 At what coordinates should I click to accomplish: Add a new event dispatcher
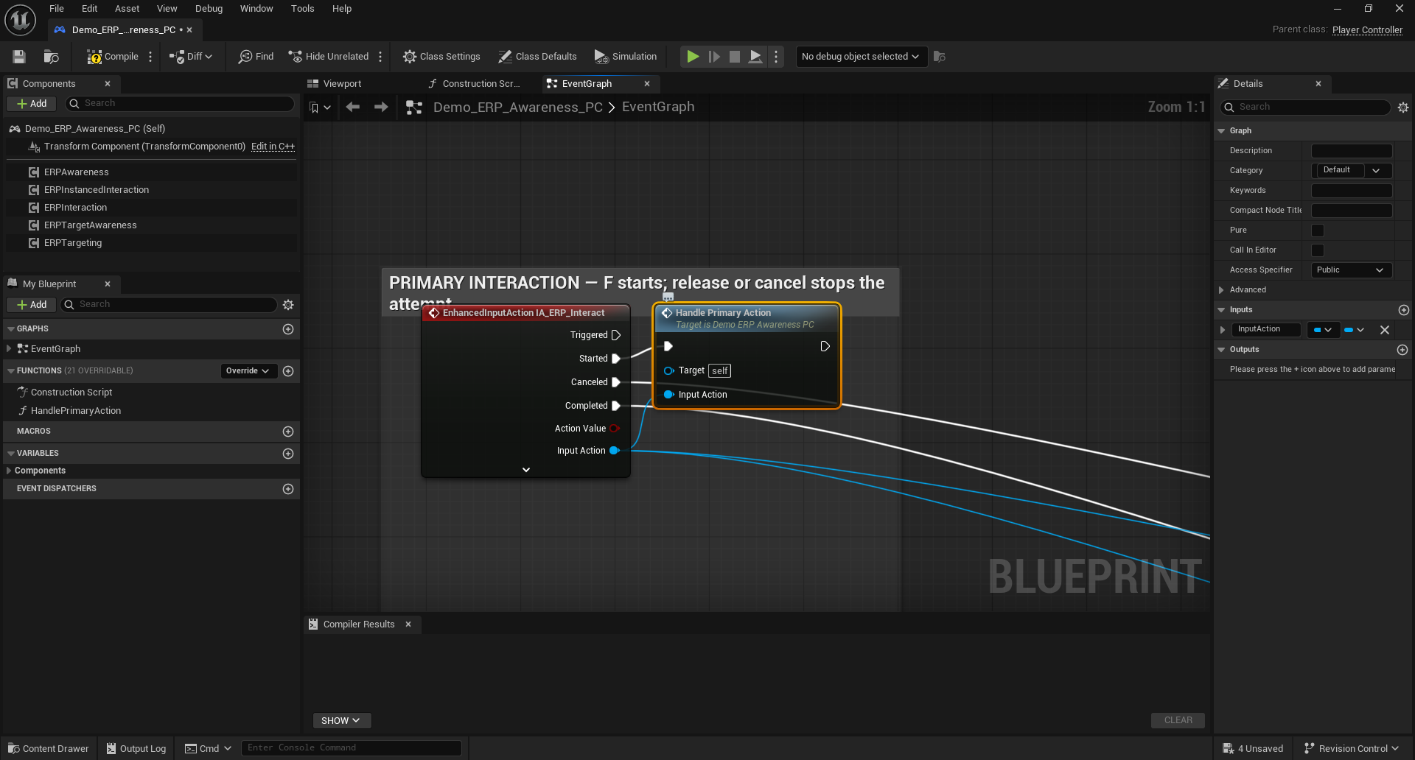point(288,489)
